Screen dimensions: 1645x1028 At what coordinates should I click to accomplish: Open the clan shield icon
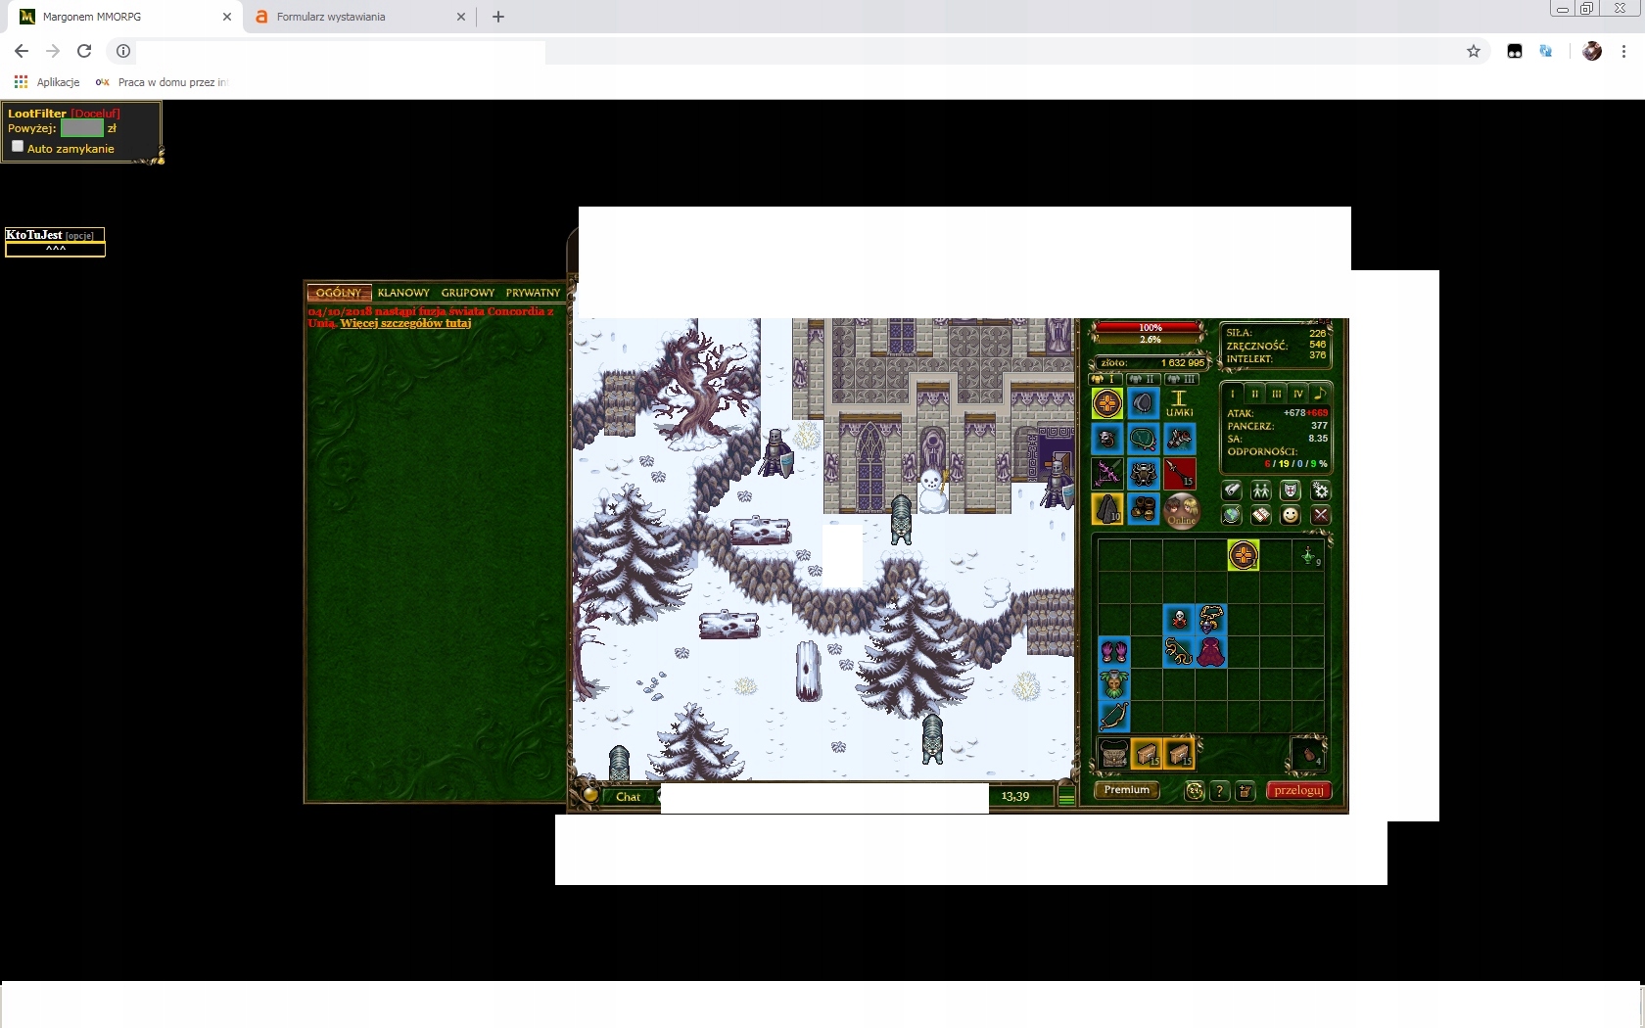click(1291, 491)
